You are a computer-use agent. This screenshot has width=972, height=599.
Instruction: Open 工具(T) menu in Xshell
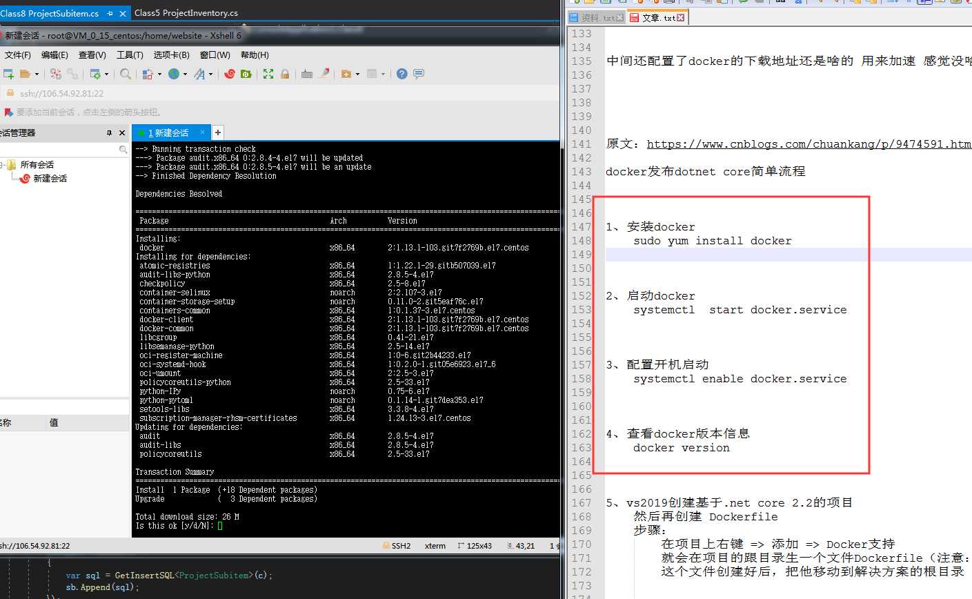(130, 55)
